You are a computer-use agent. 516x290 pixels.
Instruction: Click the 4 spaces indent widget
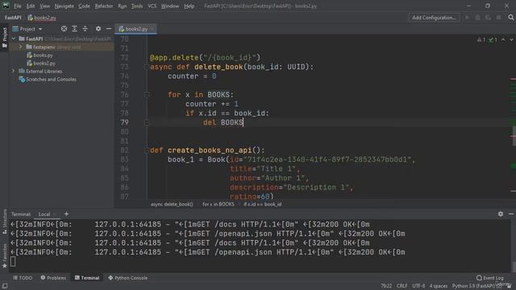point(439,286)
